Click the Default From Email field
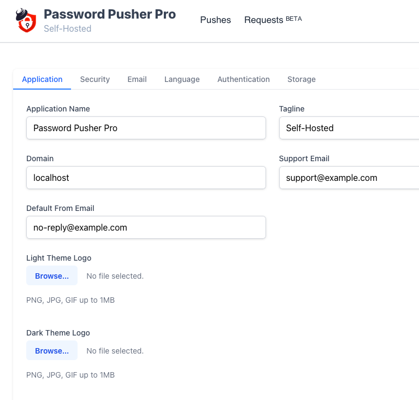419x400 pixels. (x=146, y=227)
